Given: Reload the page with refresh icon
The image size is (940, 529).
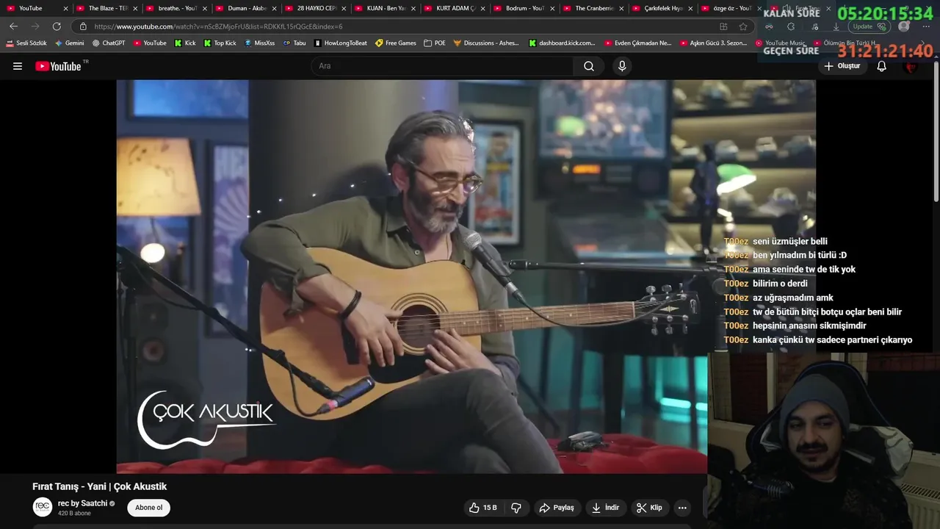Looking at the screenshot, I should click(57, 26).
